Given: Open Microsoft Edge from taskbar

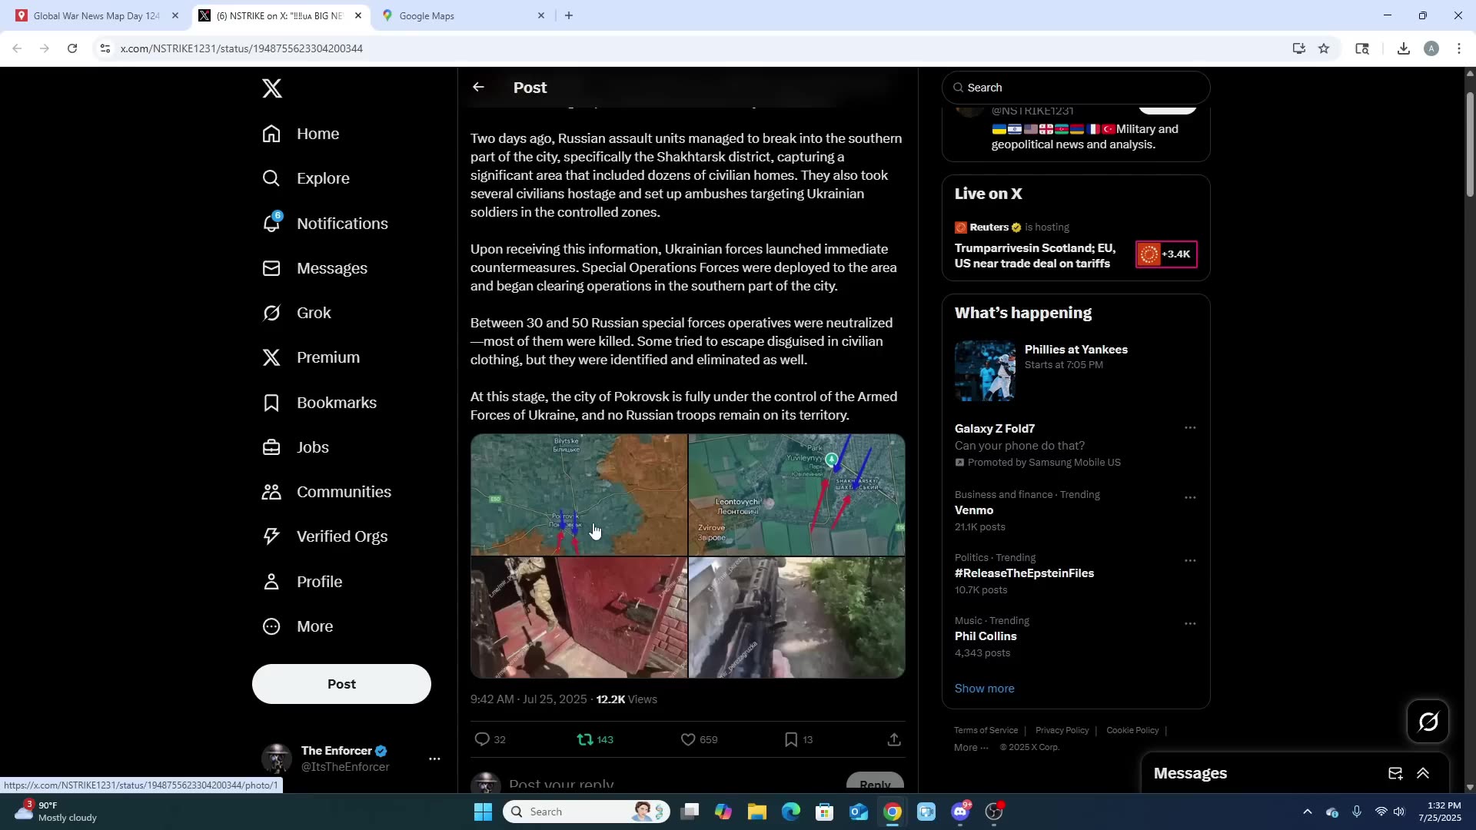Looking at the screenshot, I should [791, 812].
